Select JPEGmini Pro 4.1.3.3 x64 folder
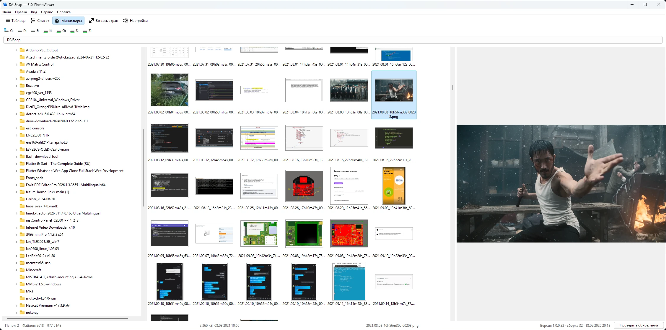The width and height of the screenshot is (666, 330). [x=45, y=235]
